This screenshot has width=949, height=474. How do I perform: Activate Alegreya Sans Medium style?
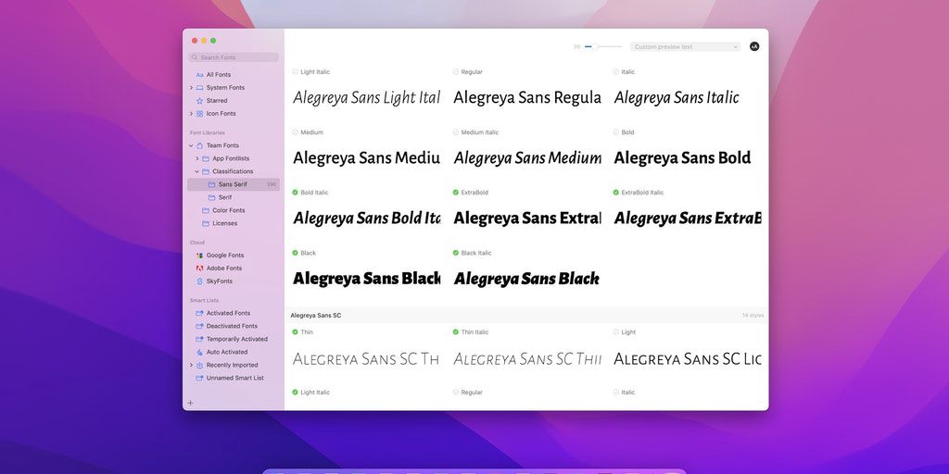point(296,132)
